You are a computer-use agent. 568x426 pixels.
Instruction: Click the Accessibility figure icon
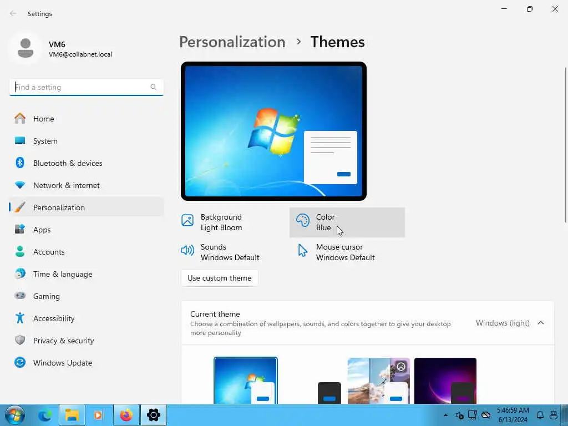point(20,318)
